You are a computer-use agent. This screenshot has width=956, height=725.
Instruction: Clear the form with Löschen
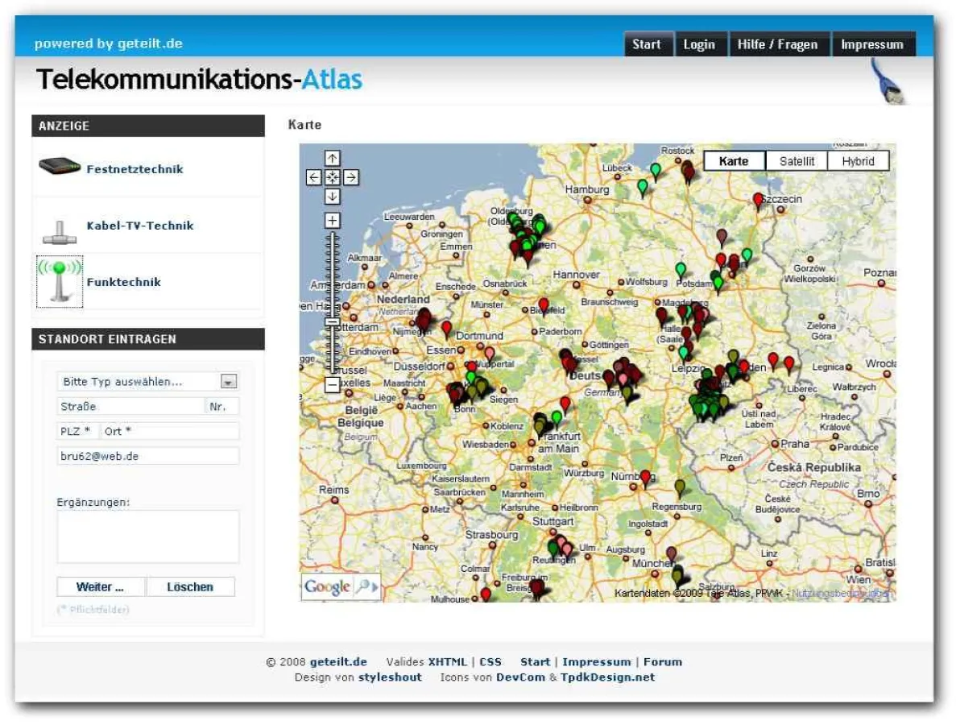(190, 586)
